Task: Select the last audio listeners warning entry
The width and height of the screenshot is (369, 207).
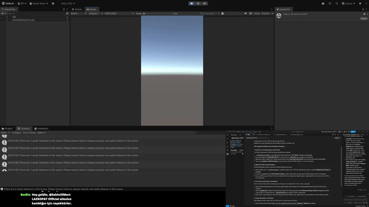Action: coord(113,170)
